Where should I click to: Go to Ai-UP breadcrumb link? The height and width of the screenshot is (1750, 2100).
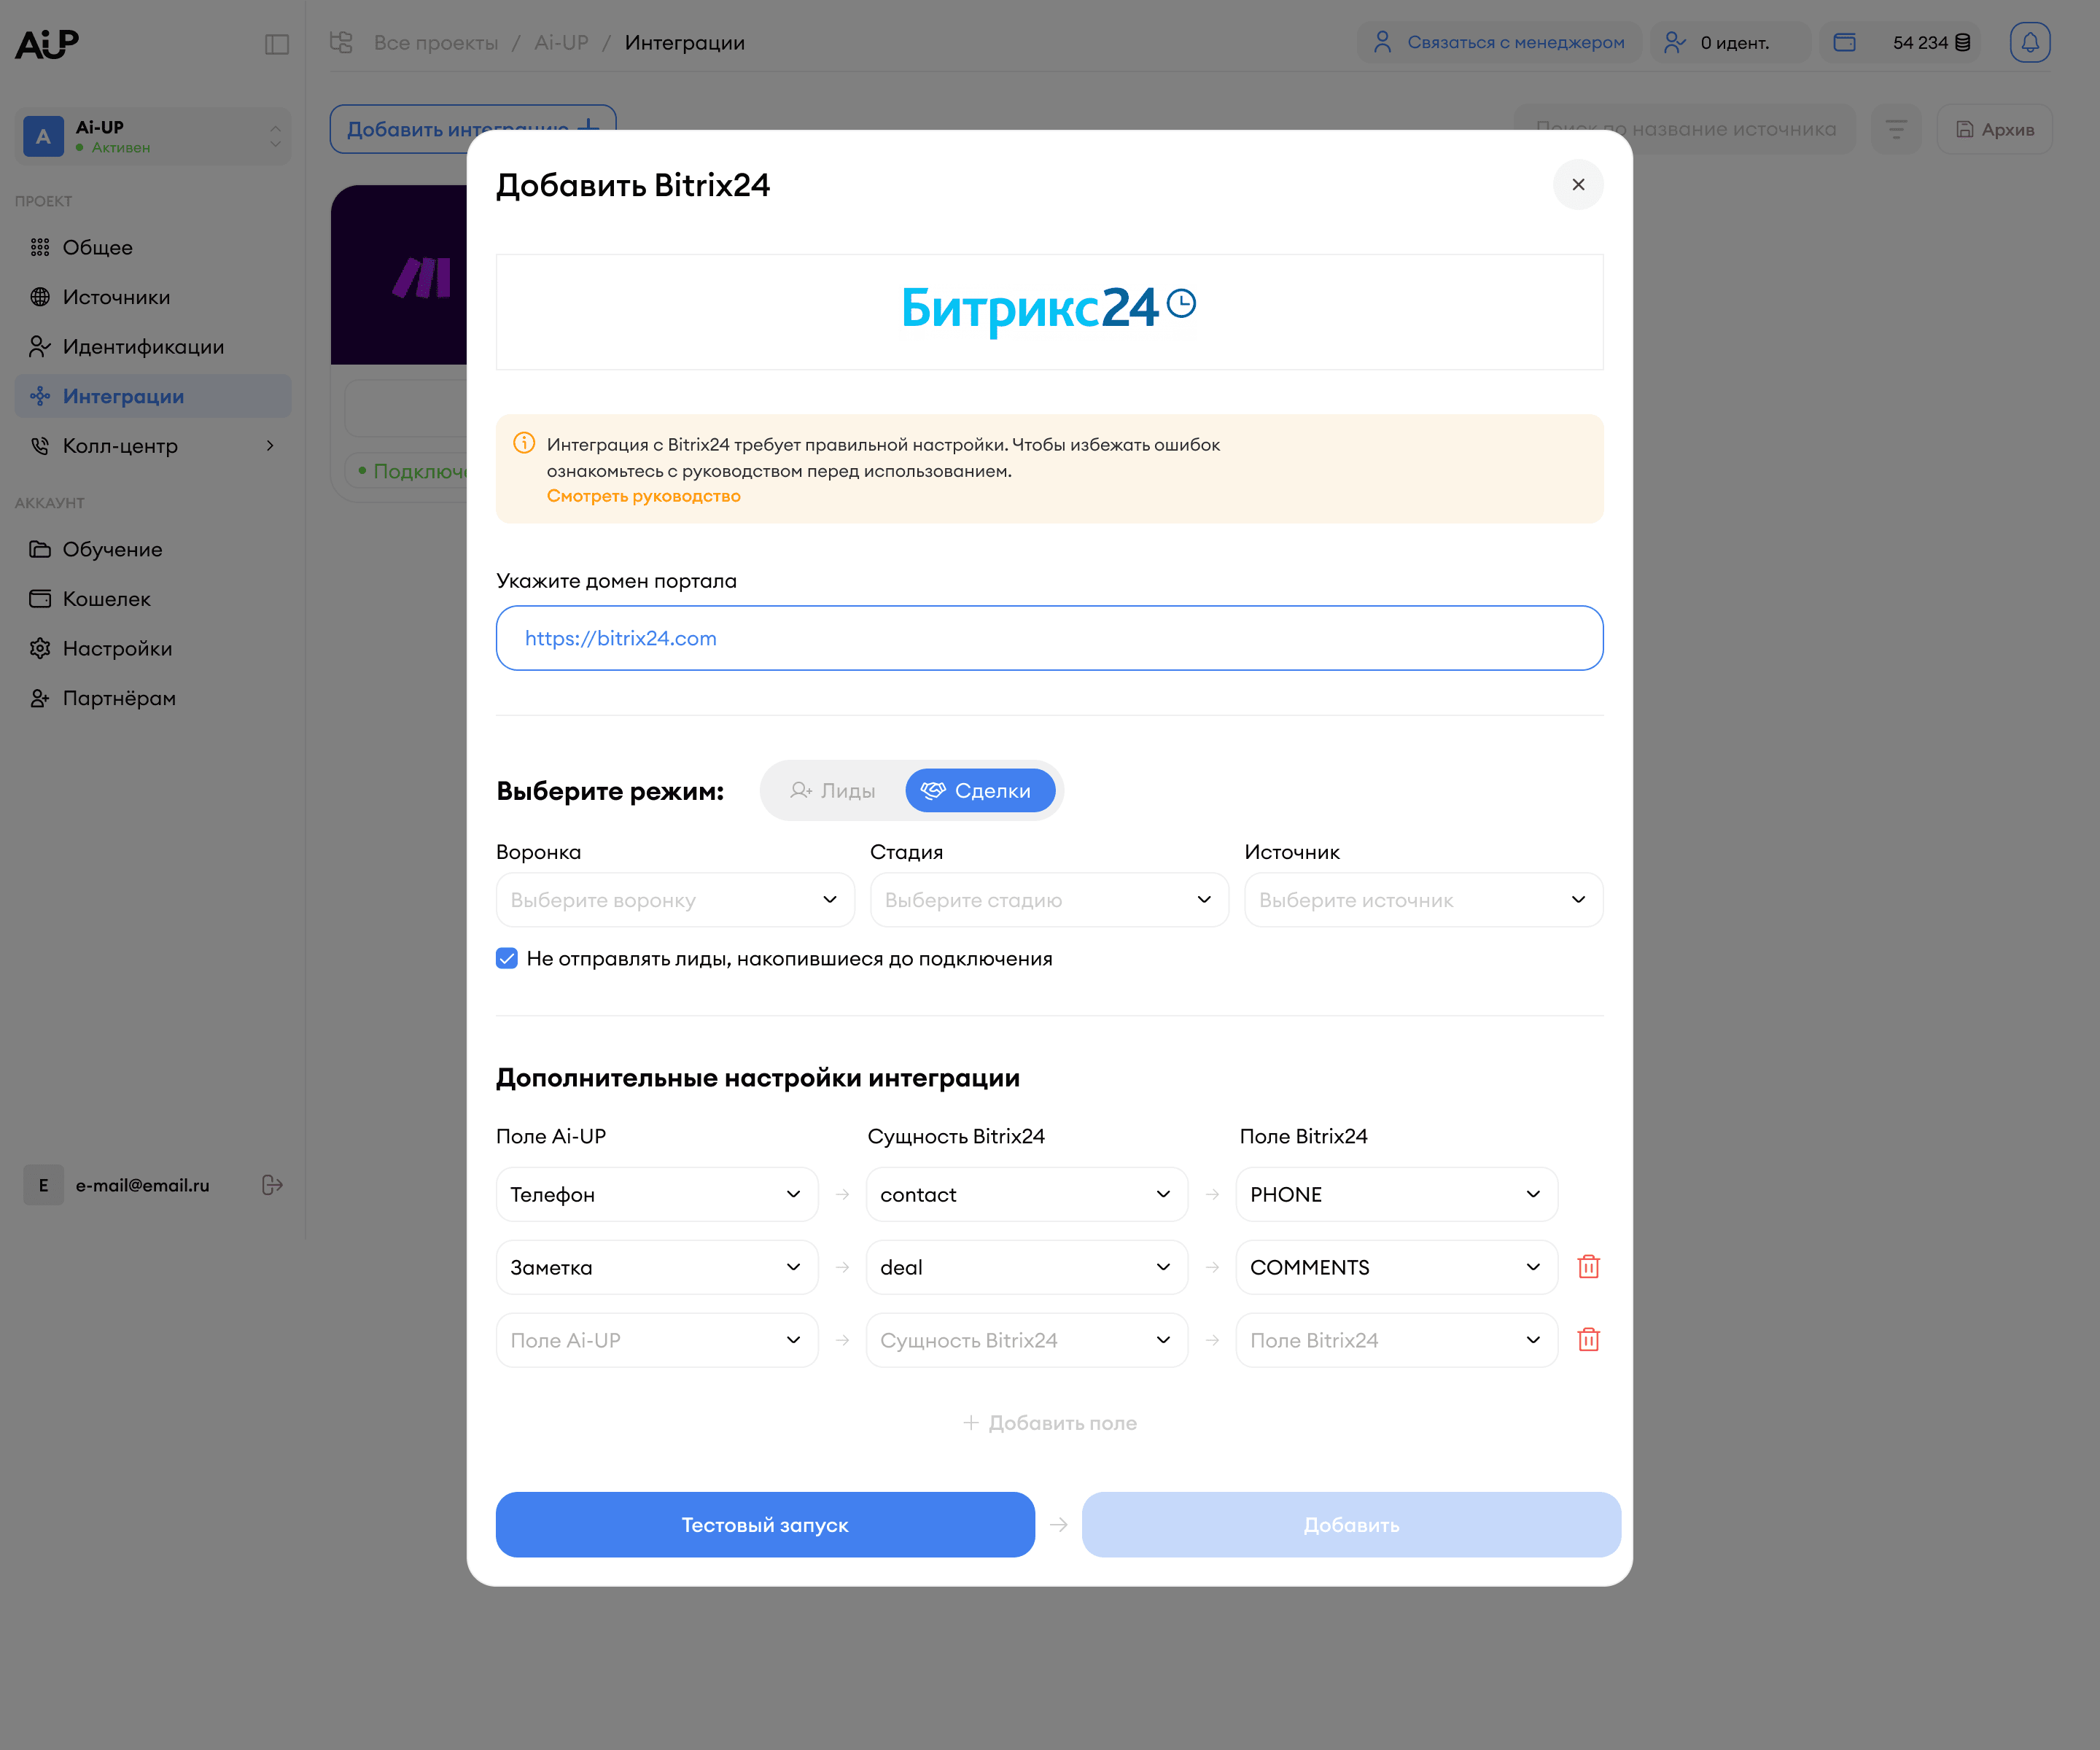(561, 43)
